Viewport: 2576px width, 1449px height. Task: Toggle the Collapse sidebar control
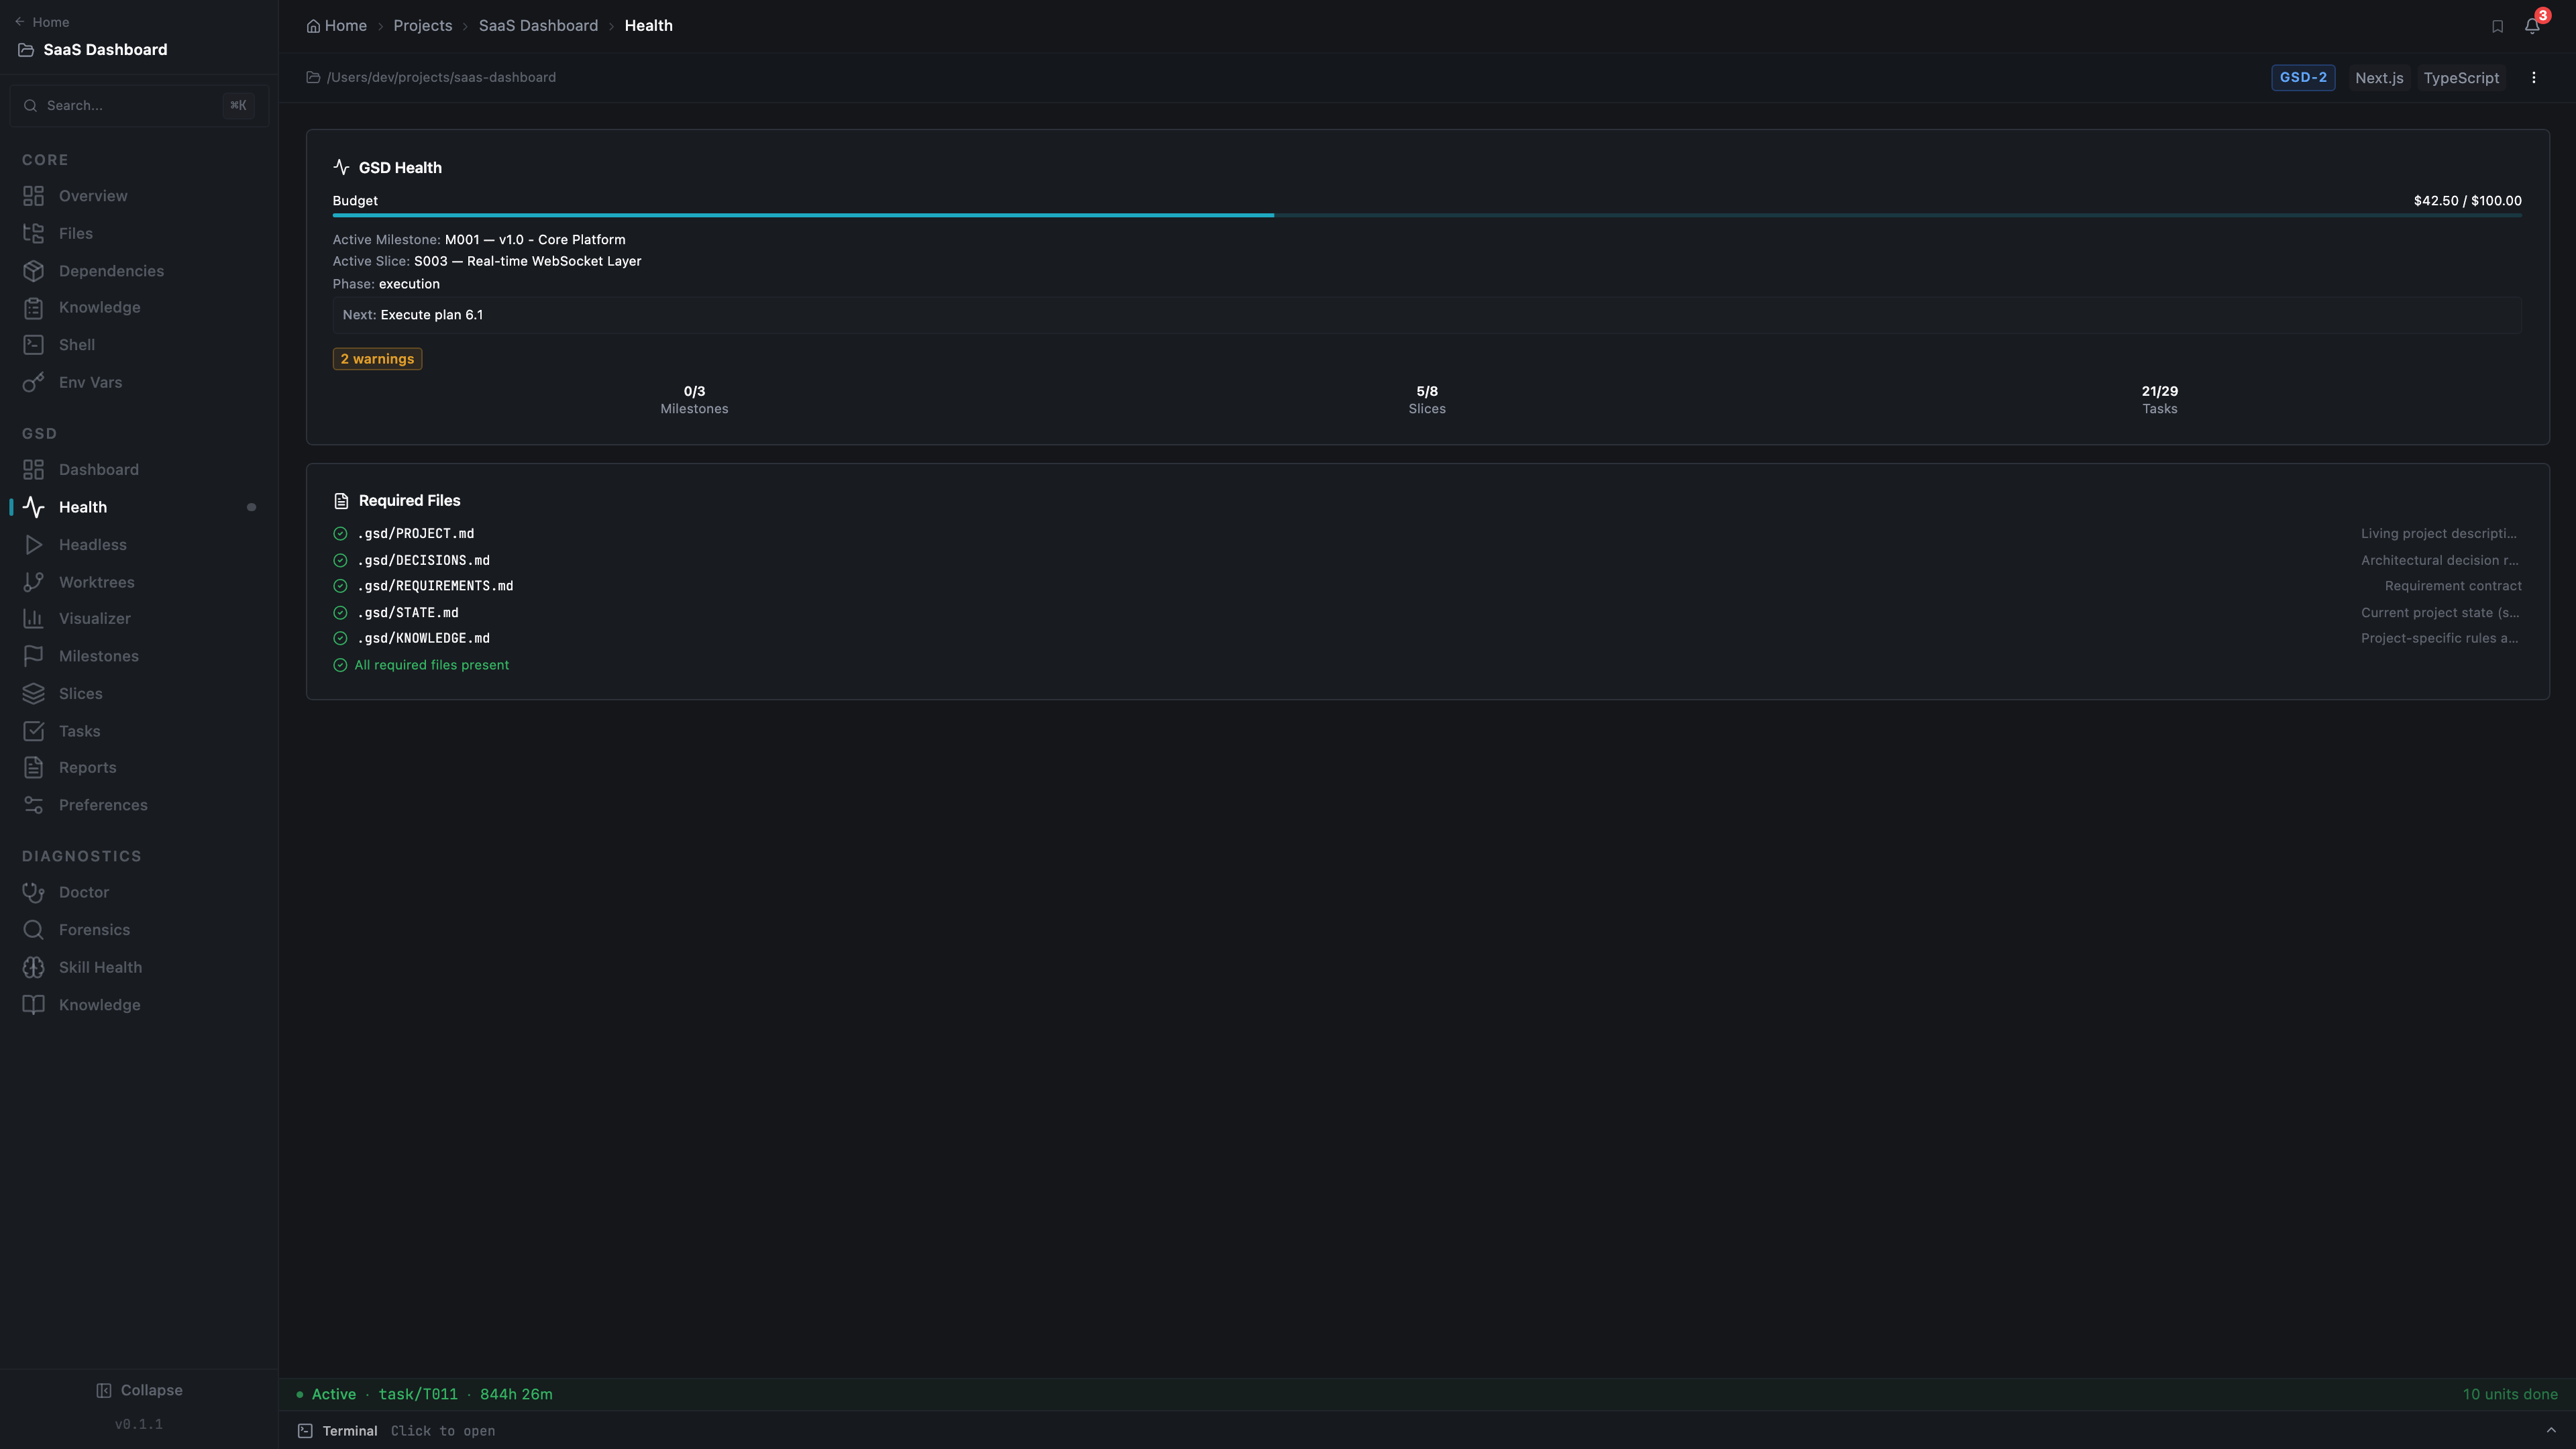point(140,1389)
